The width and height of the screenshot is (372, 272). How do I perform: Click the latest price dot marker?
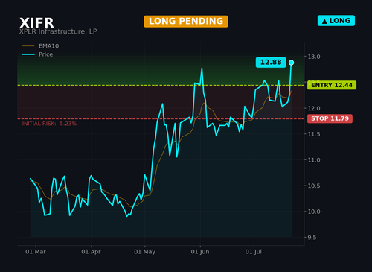(x=292, y=63)
